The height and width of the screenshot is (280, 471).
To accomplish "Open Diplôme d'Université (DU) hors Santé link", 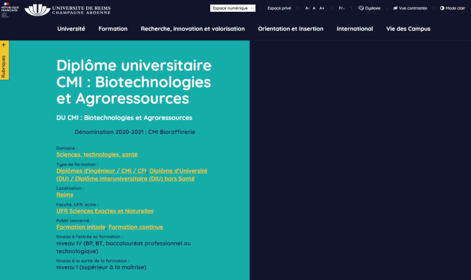I will point(132,175).
